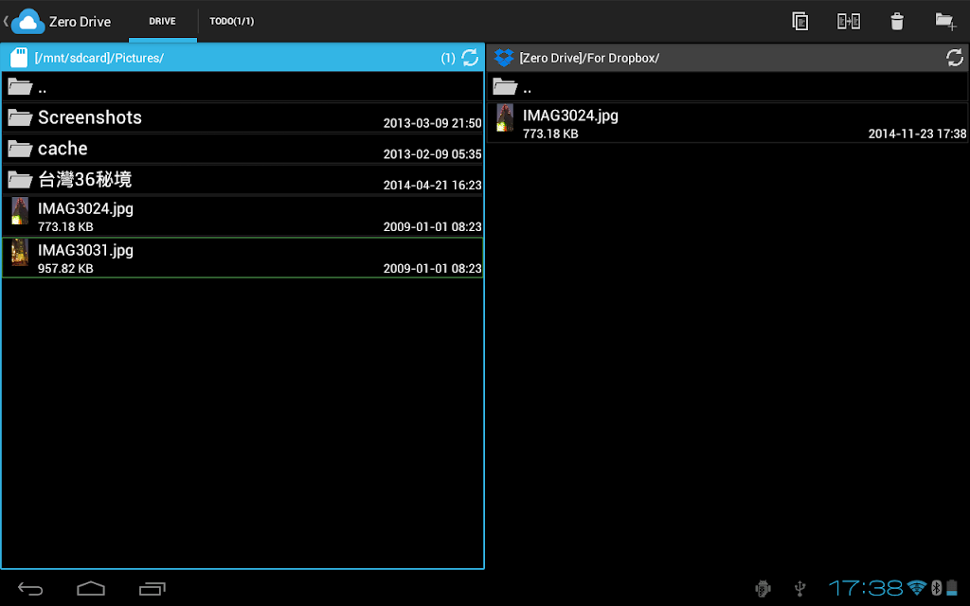Switch to the TODO(1/1) tab
Viewport: 970px width, 606px height.
pyautogui.click(x=232, y=21)
